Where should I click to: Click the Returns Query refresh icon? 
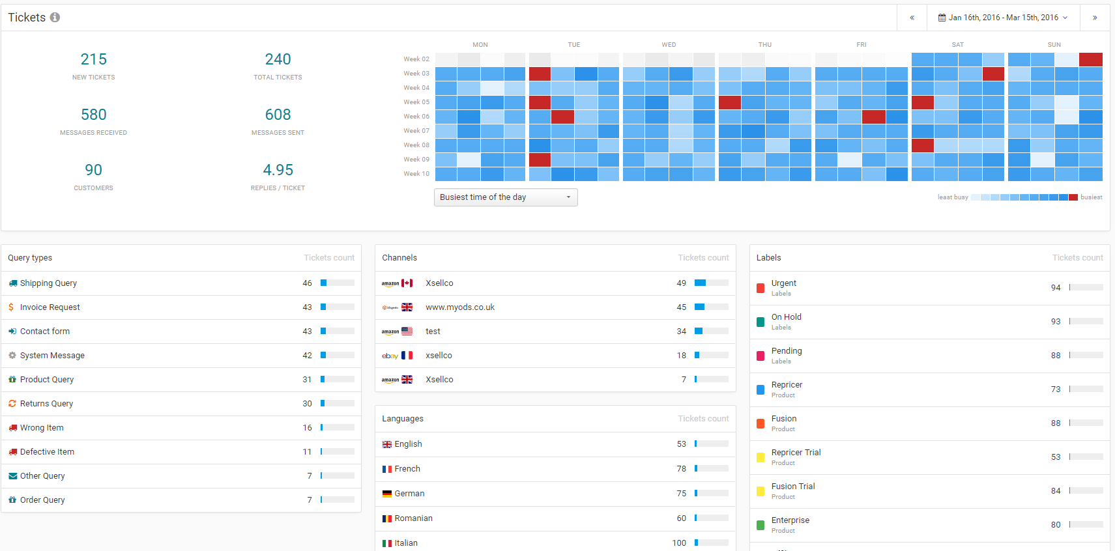click(12, 404)
